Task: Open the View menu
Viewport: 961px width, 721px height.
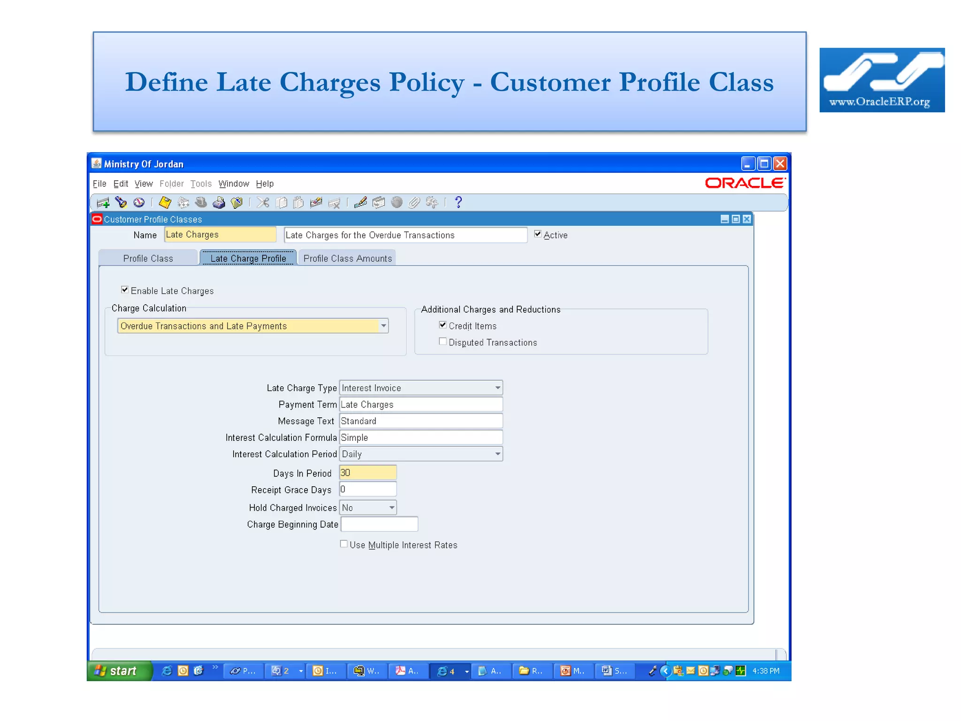Action: tap(144, 184)
